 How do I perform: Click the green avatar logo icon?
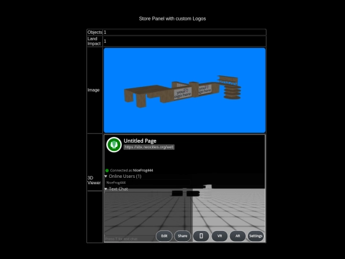[x=114, y=145]
